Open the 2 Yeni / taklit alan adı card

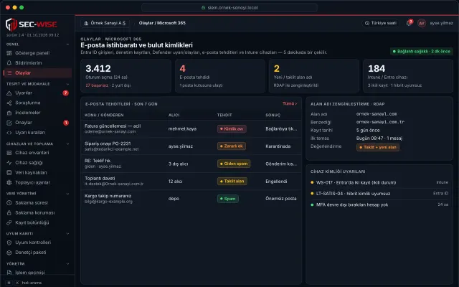pos(314,76)
